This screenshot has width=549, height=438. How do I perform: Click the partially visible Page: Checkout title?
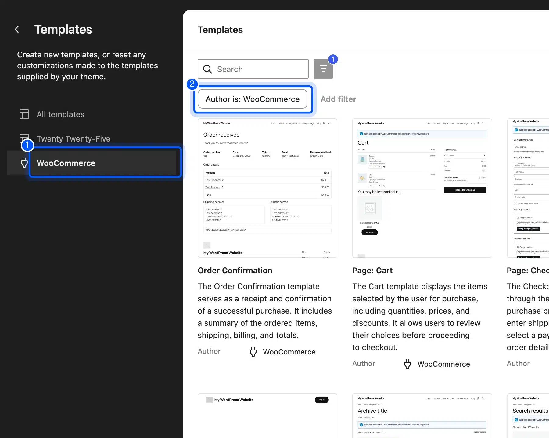tap(528, 271)
